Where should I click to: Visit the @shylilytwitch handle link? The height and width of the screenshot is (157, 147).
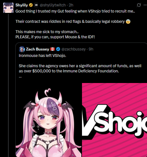[53, 5]
